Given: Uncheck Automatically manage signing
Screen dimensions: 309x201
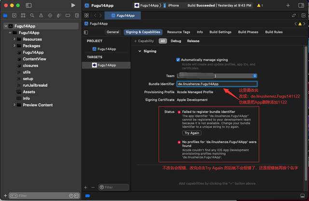Looking at the screenshot, I should click(178, 60).
